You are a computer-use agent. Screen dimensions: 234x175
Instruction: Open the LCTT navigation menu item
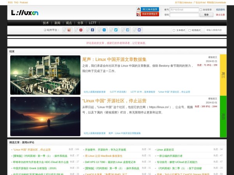(92, 23)
